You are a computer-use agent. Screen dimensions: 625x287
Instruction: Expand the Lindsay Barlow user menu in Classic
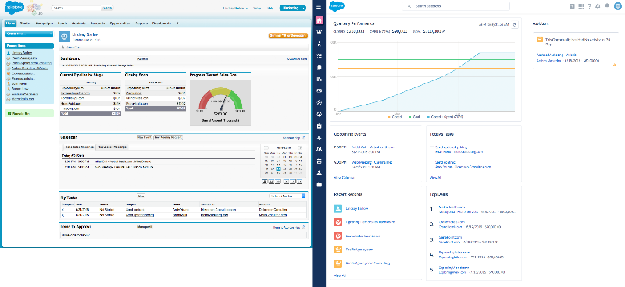point(236,8)
